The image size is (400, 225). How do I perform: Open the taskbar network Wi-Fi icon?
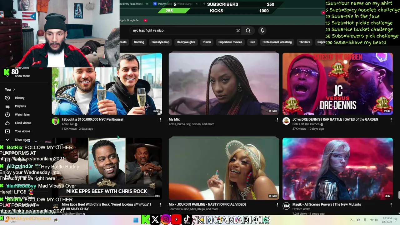point(372,220)
